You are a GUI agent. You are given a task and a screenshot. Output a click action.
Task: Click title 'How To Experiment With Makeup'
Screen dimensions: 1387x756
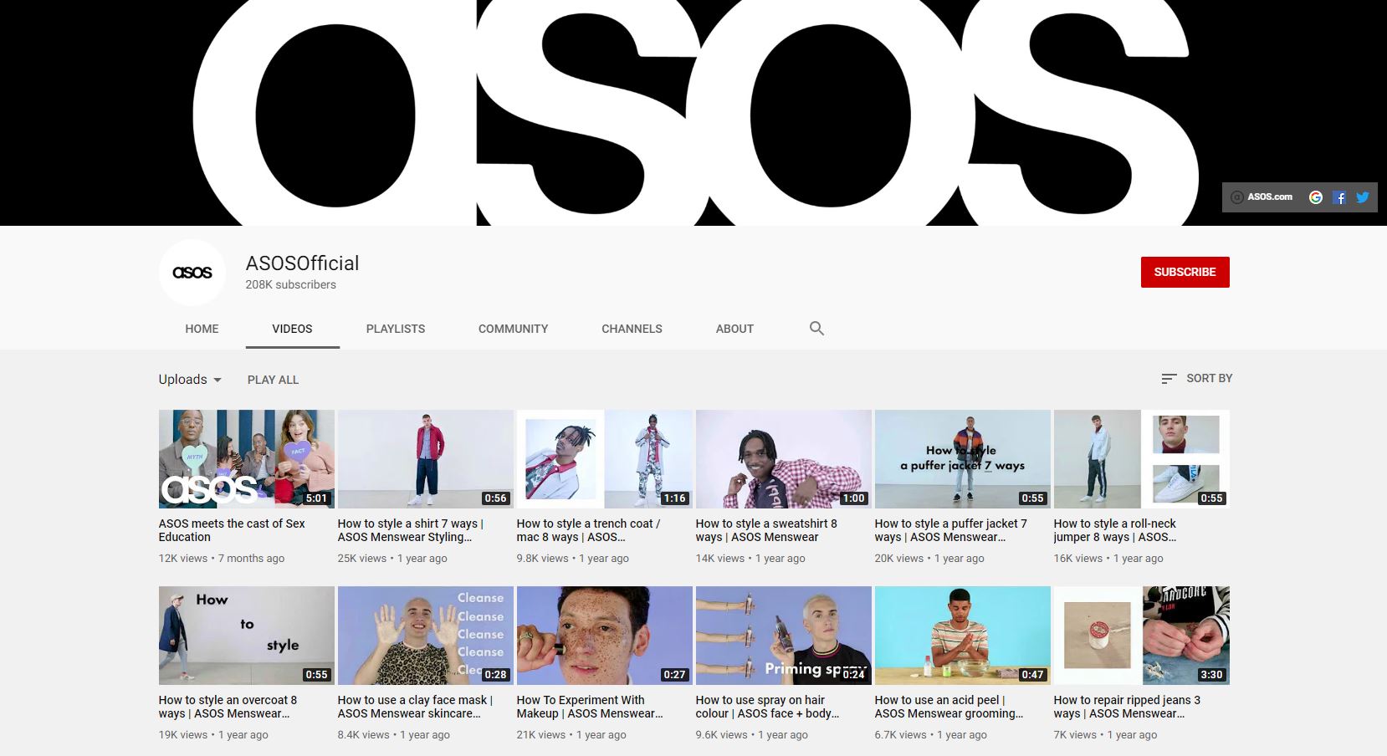pyautogui.click(x=590, y=707)
